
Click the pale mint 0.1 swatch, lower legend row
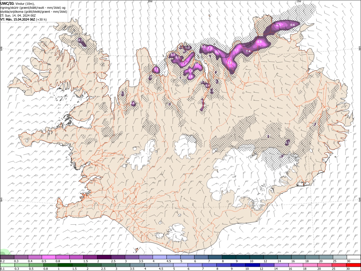tap(7, 265)
